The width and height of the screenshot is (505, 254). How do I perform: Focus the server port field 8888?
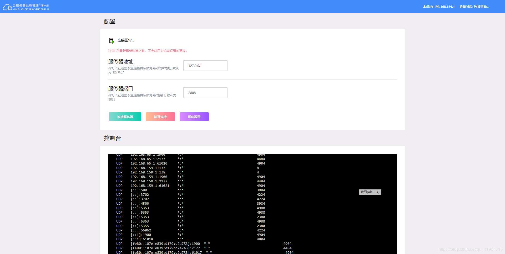click(x=205, y=93)
